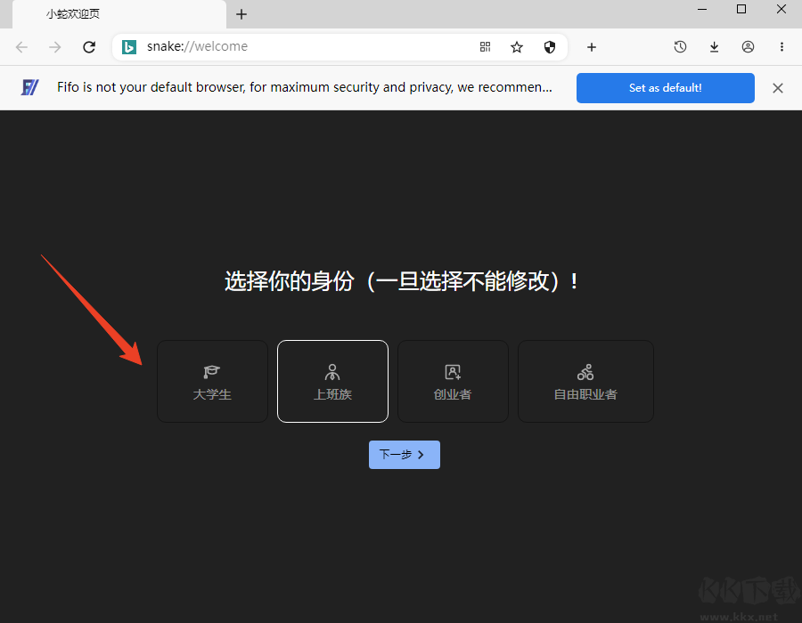Open the QR code icon in address bar
Image resolution: width=802 pixels, height=623 pixels.
click(x=485, y=46)
